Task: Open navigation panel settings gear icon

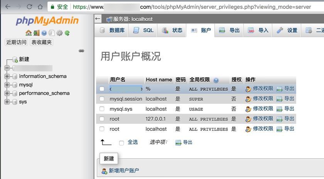Action: [x=59, y=33]
